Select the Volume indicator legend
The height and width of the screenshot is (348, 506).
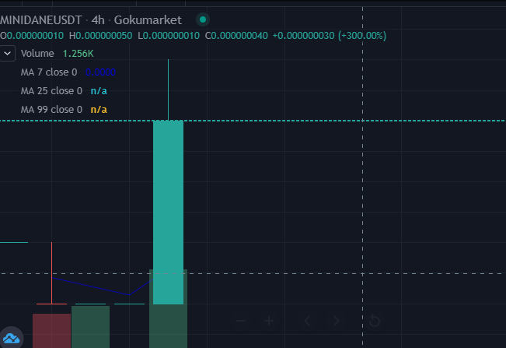tap(37, 53)
